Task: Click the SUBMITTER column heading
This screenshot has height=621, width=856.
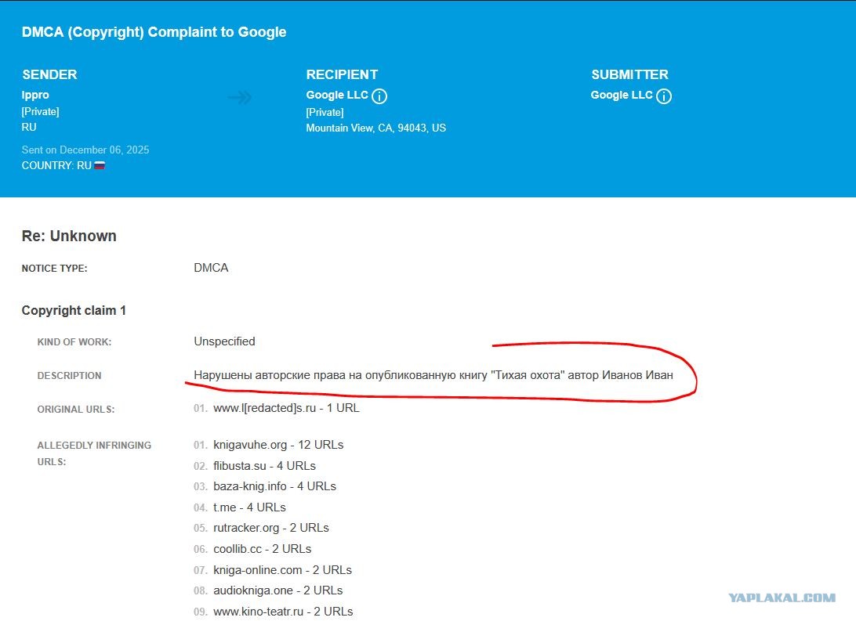Action: pos(629,74)
